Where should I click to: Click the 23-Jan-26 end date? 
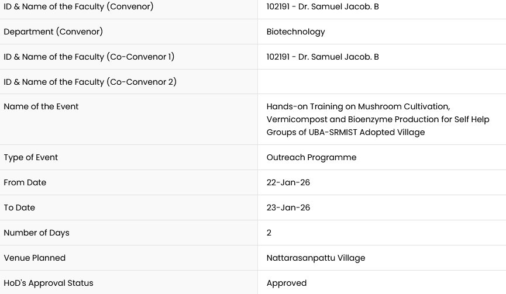point(288,207)
